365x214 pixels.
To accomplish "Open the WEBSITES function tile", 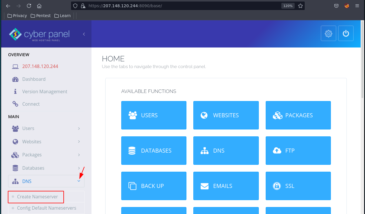I will coord(226,115).
